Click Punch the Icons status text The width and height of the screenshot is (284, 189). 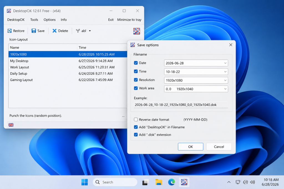(x=36, y=116)
